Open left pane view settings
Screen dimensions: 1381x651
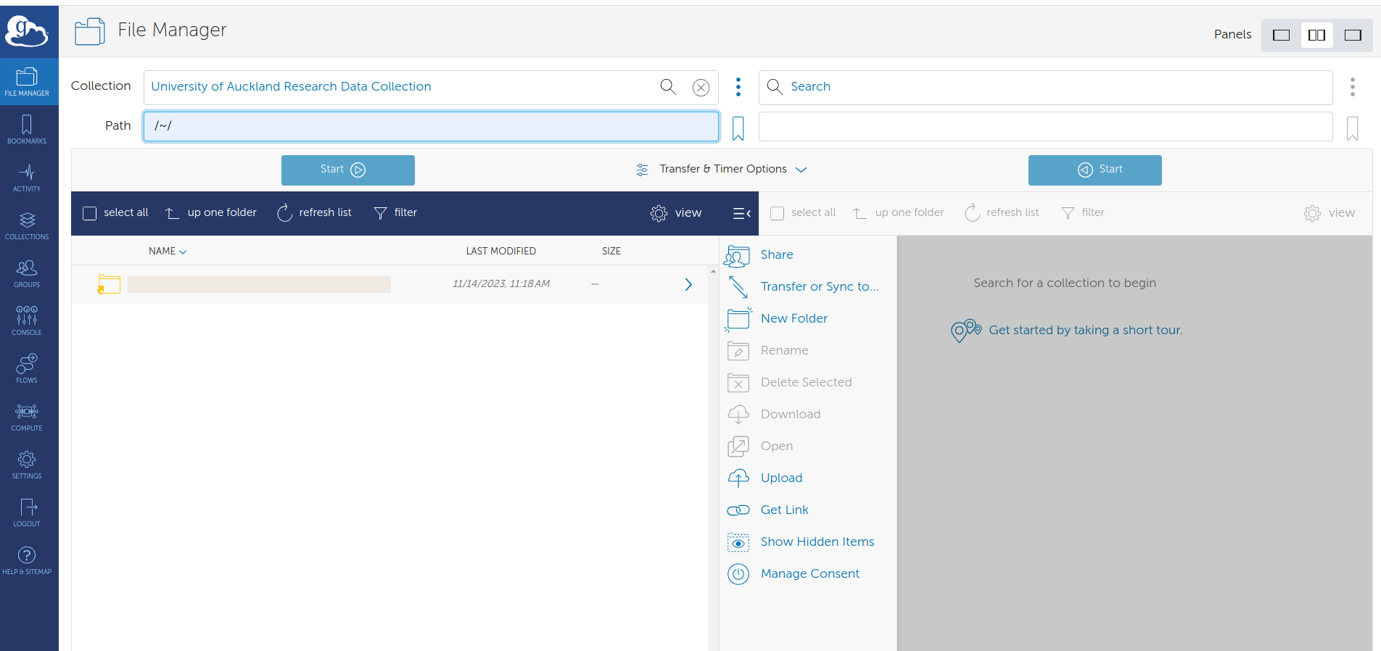pyautogui.click(x=676, y=213)
